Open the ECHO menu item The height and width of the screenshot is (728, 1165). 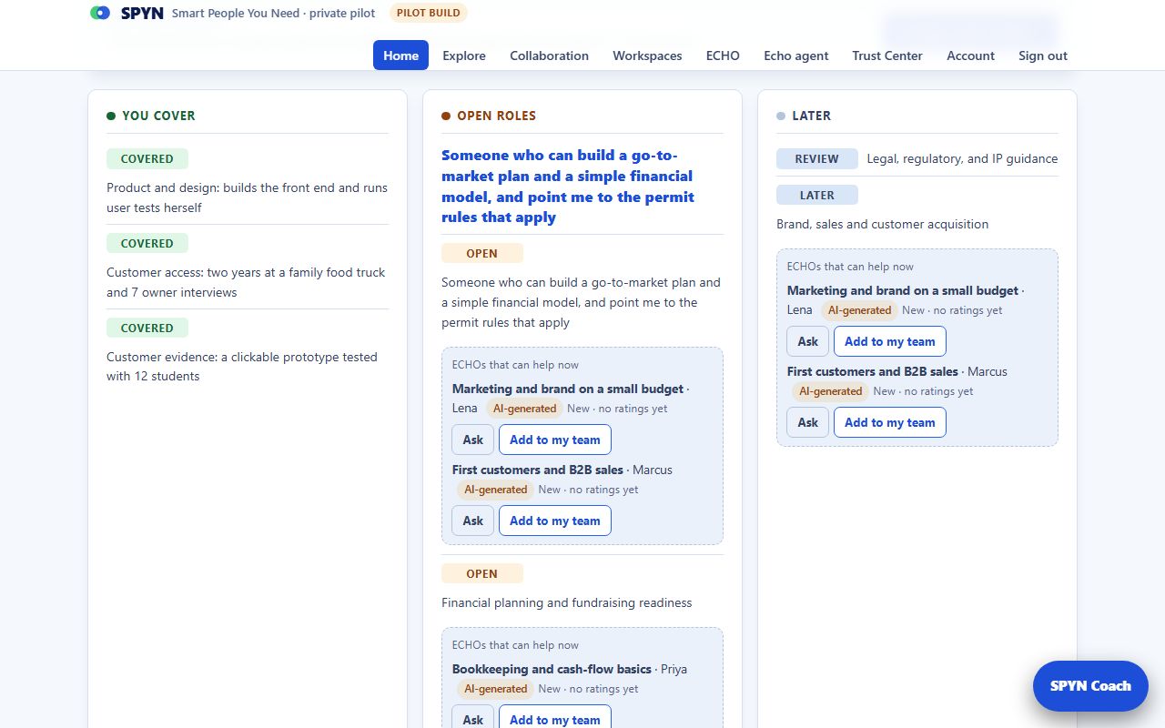(x=723, y=56)
